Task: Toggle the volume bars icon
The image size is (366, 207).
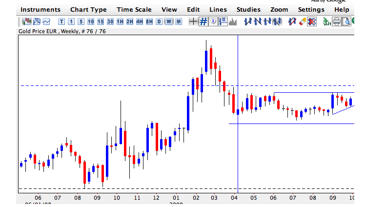Action: [x=233, y=21]
